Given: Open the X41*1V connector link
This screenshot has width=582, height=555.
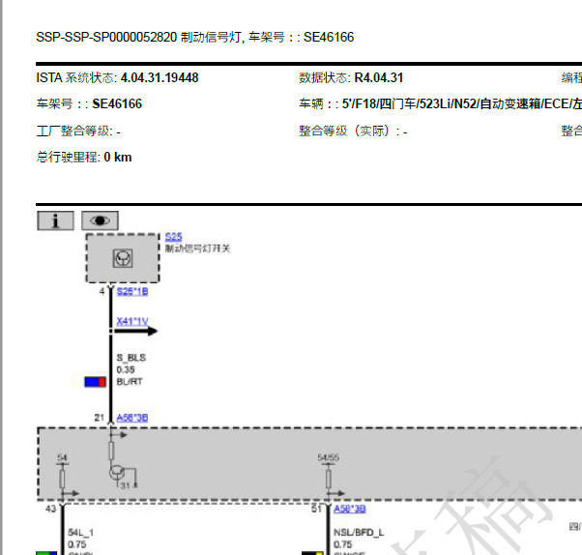Looking at the screenshot, I should pyautogui.click(x=132, y=321).
